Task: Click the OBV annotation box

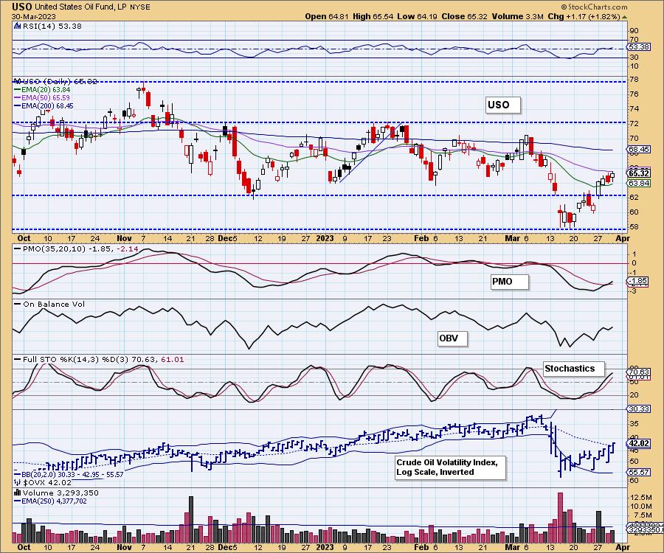Action: pos(453,338)
